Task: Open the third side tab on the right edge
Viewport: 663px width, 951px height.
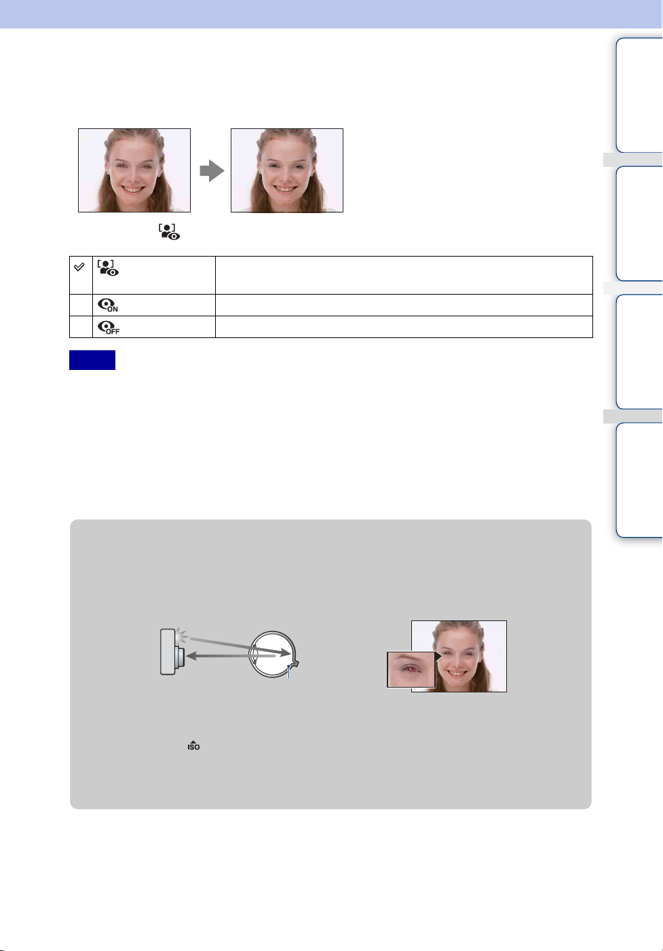Action: (x=639, y=352)
